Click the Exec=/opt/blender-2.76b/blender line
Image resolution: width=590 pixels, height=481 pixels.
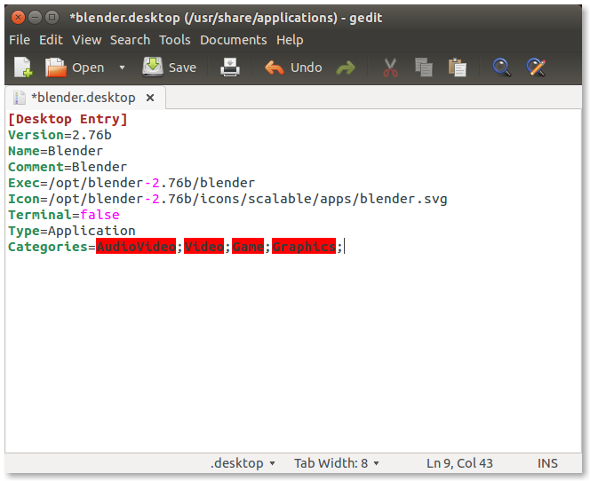tap(132, 183)
